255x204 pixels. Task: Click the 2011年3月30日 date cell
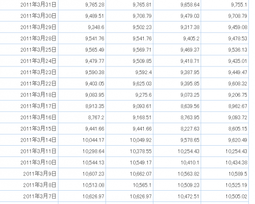click(x=29, y=16)
